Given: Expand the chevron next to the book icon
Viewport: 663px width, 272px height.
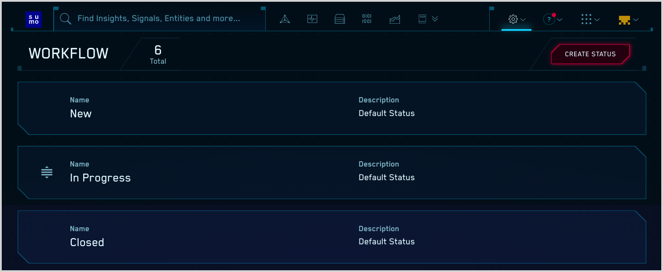Looking at the screenshot, I should 435,19.
